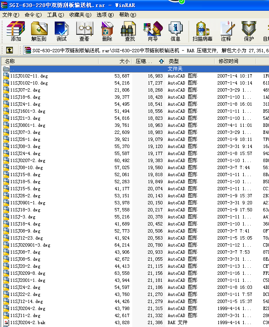Select file 11SJ26-2.dwg
This screenshot has height=327, width=269.
coord(25,196)
